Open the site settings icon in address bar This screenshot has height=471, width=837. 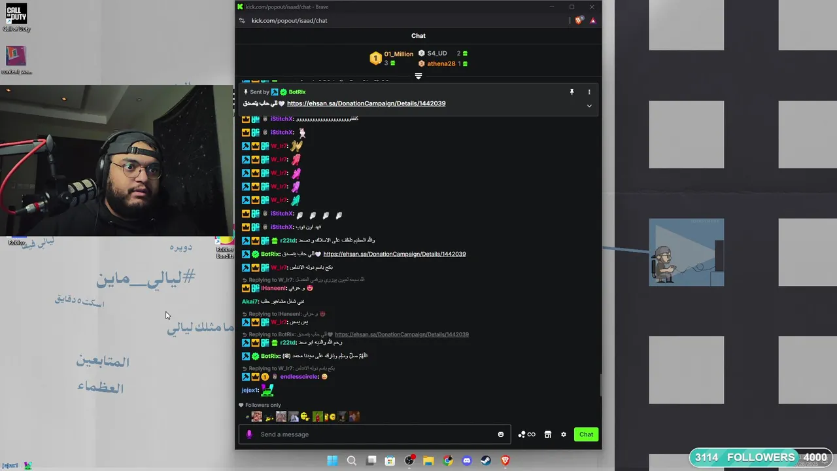tap(242, 20)
